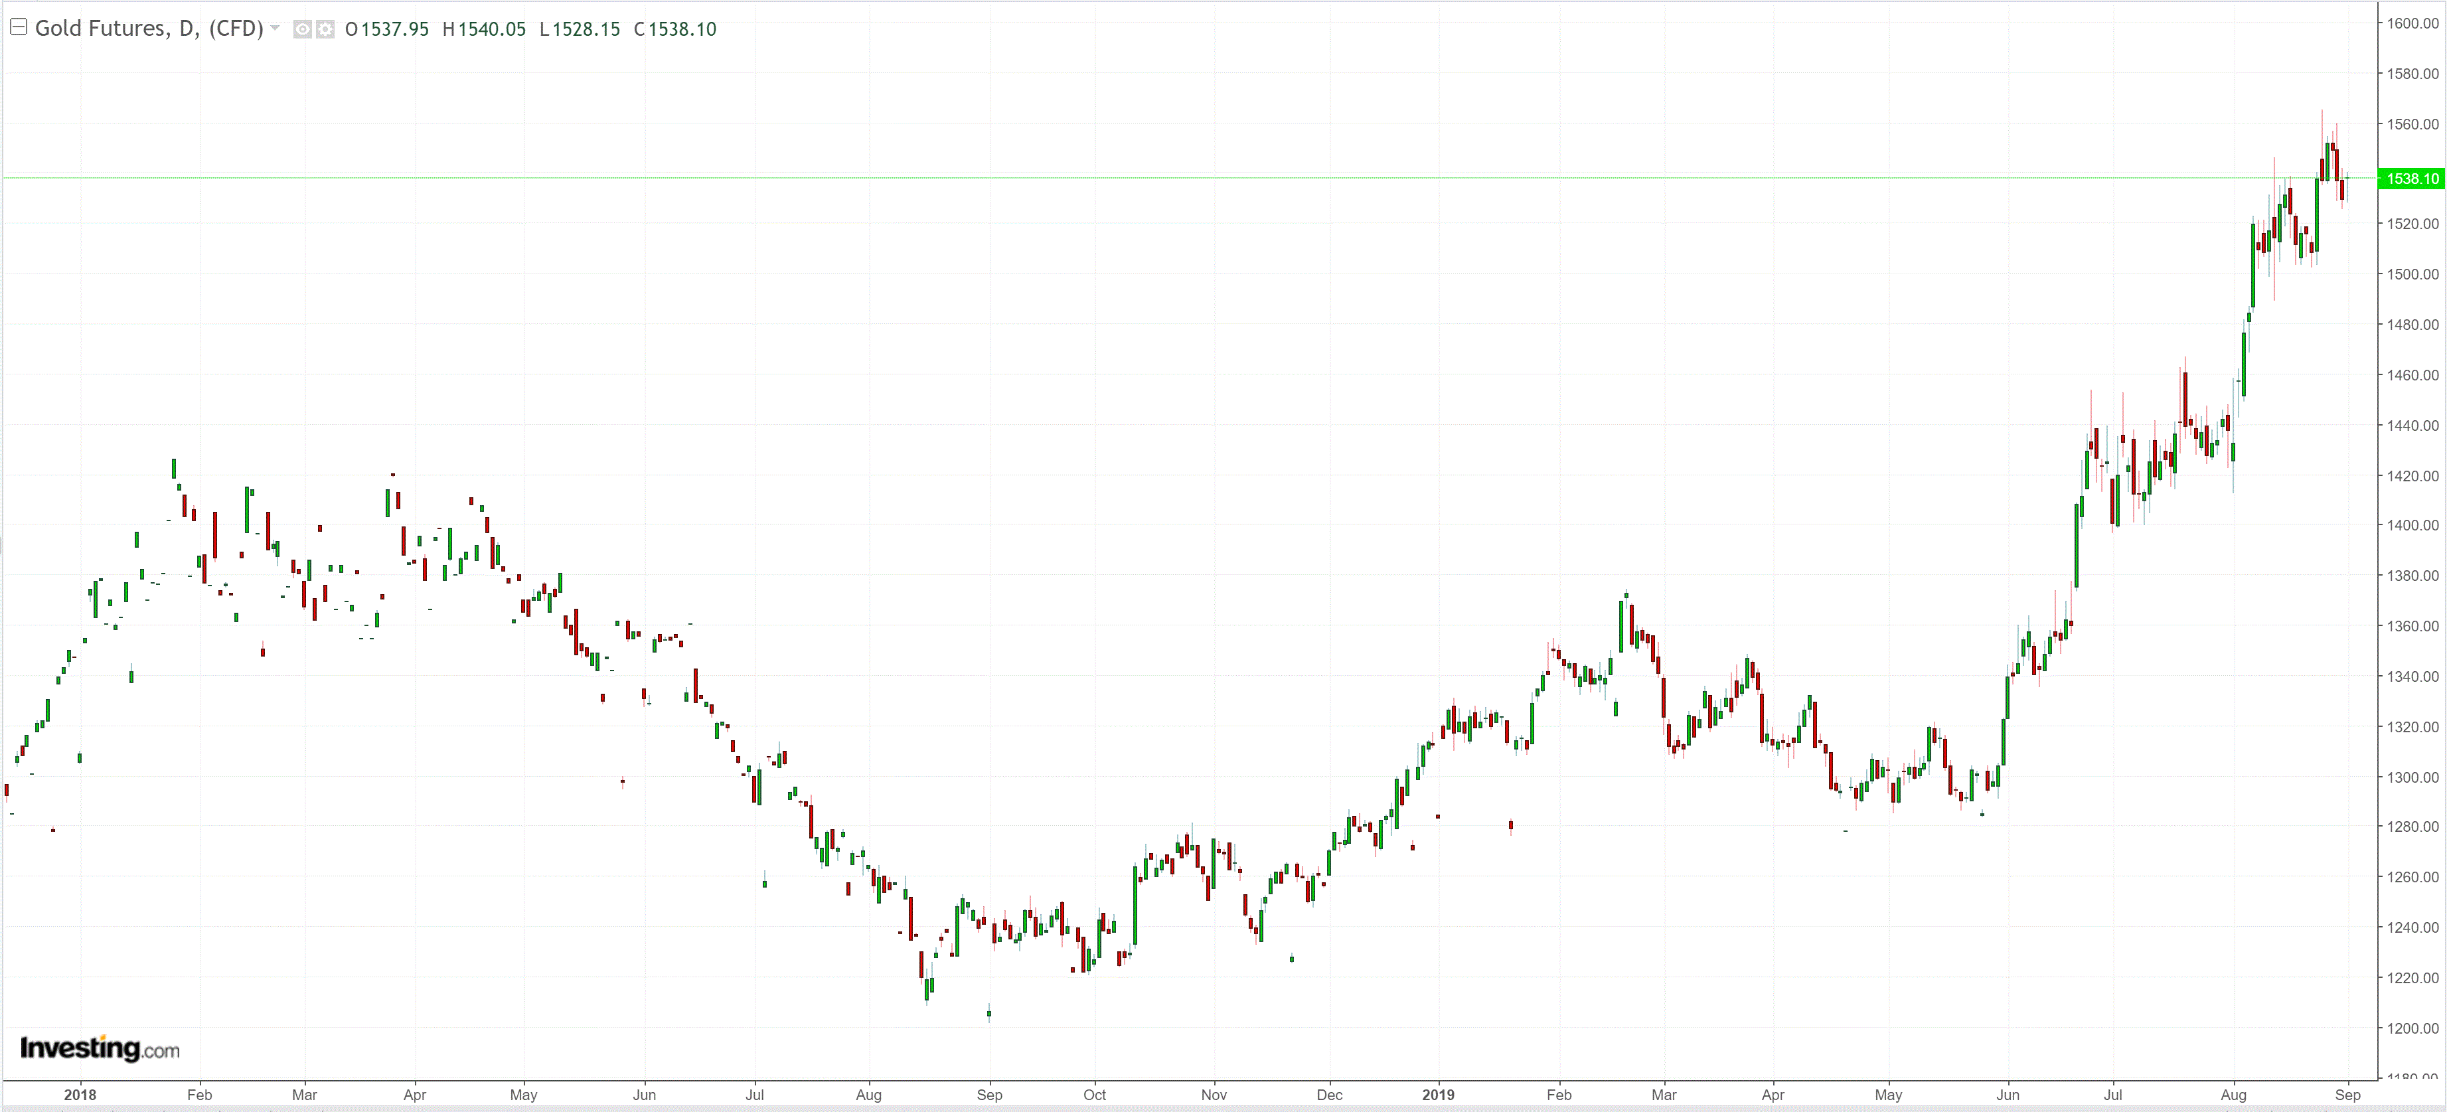Click the green 1538.10 current price tag
Viewport: 2447px width, 1112px height.
coord(2411,179)
